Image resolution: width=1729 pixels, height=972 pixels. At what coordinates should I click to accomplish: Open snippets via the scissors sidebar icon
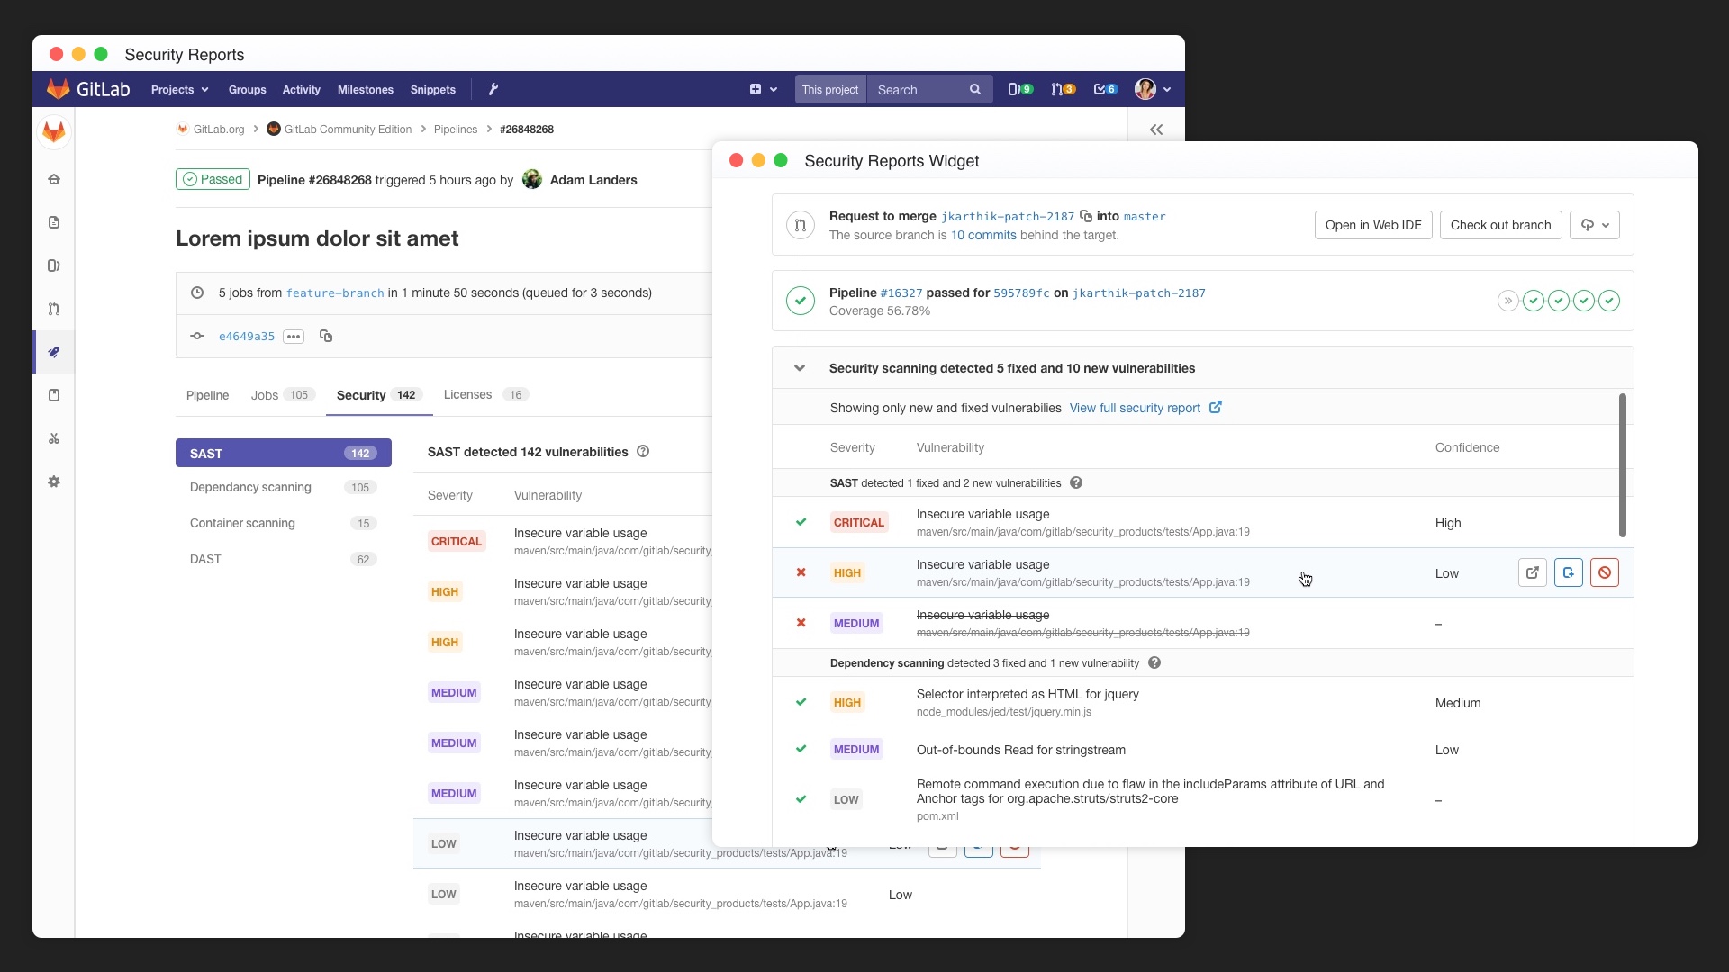[x=54, y=438]
